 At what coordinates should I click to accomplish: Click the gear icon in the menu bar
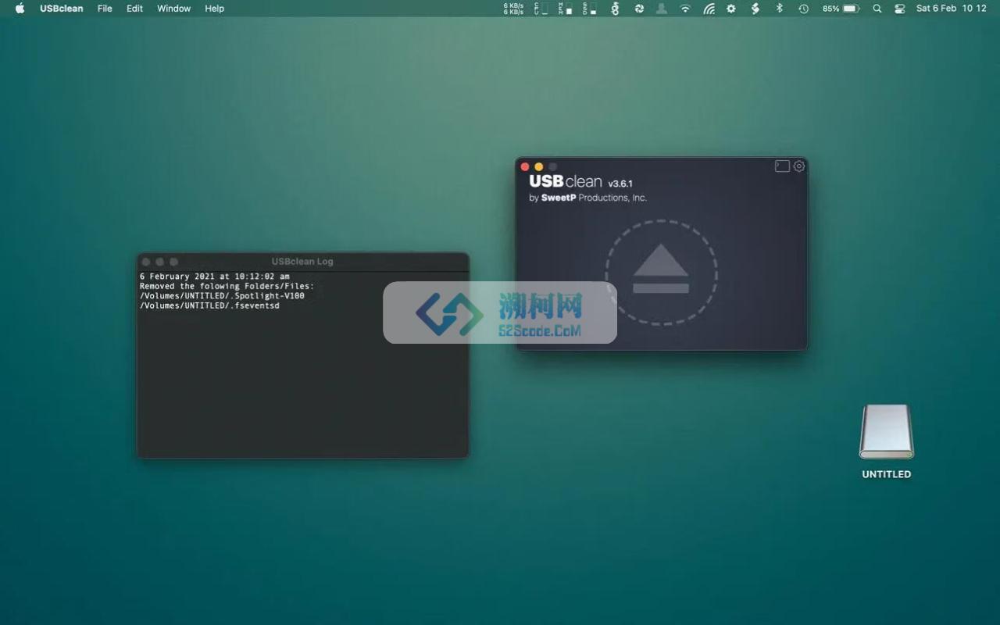[x=731, y=9]
